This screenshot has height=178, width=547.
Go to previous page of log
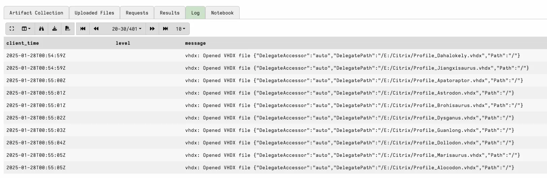click(x=96, y=29)
